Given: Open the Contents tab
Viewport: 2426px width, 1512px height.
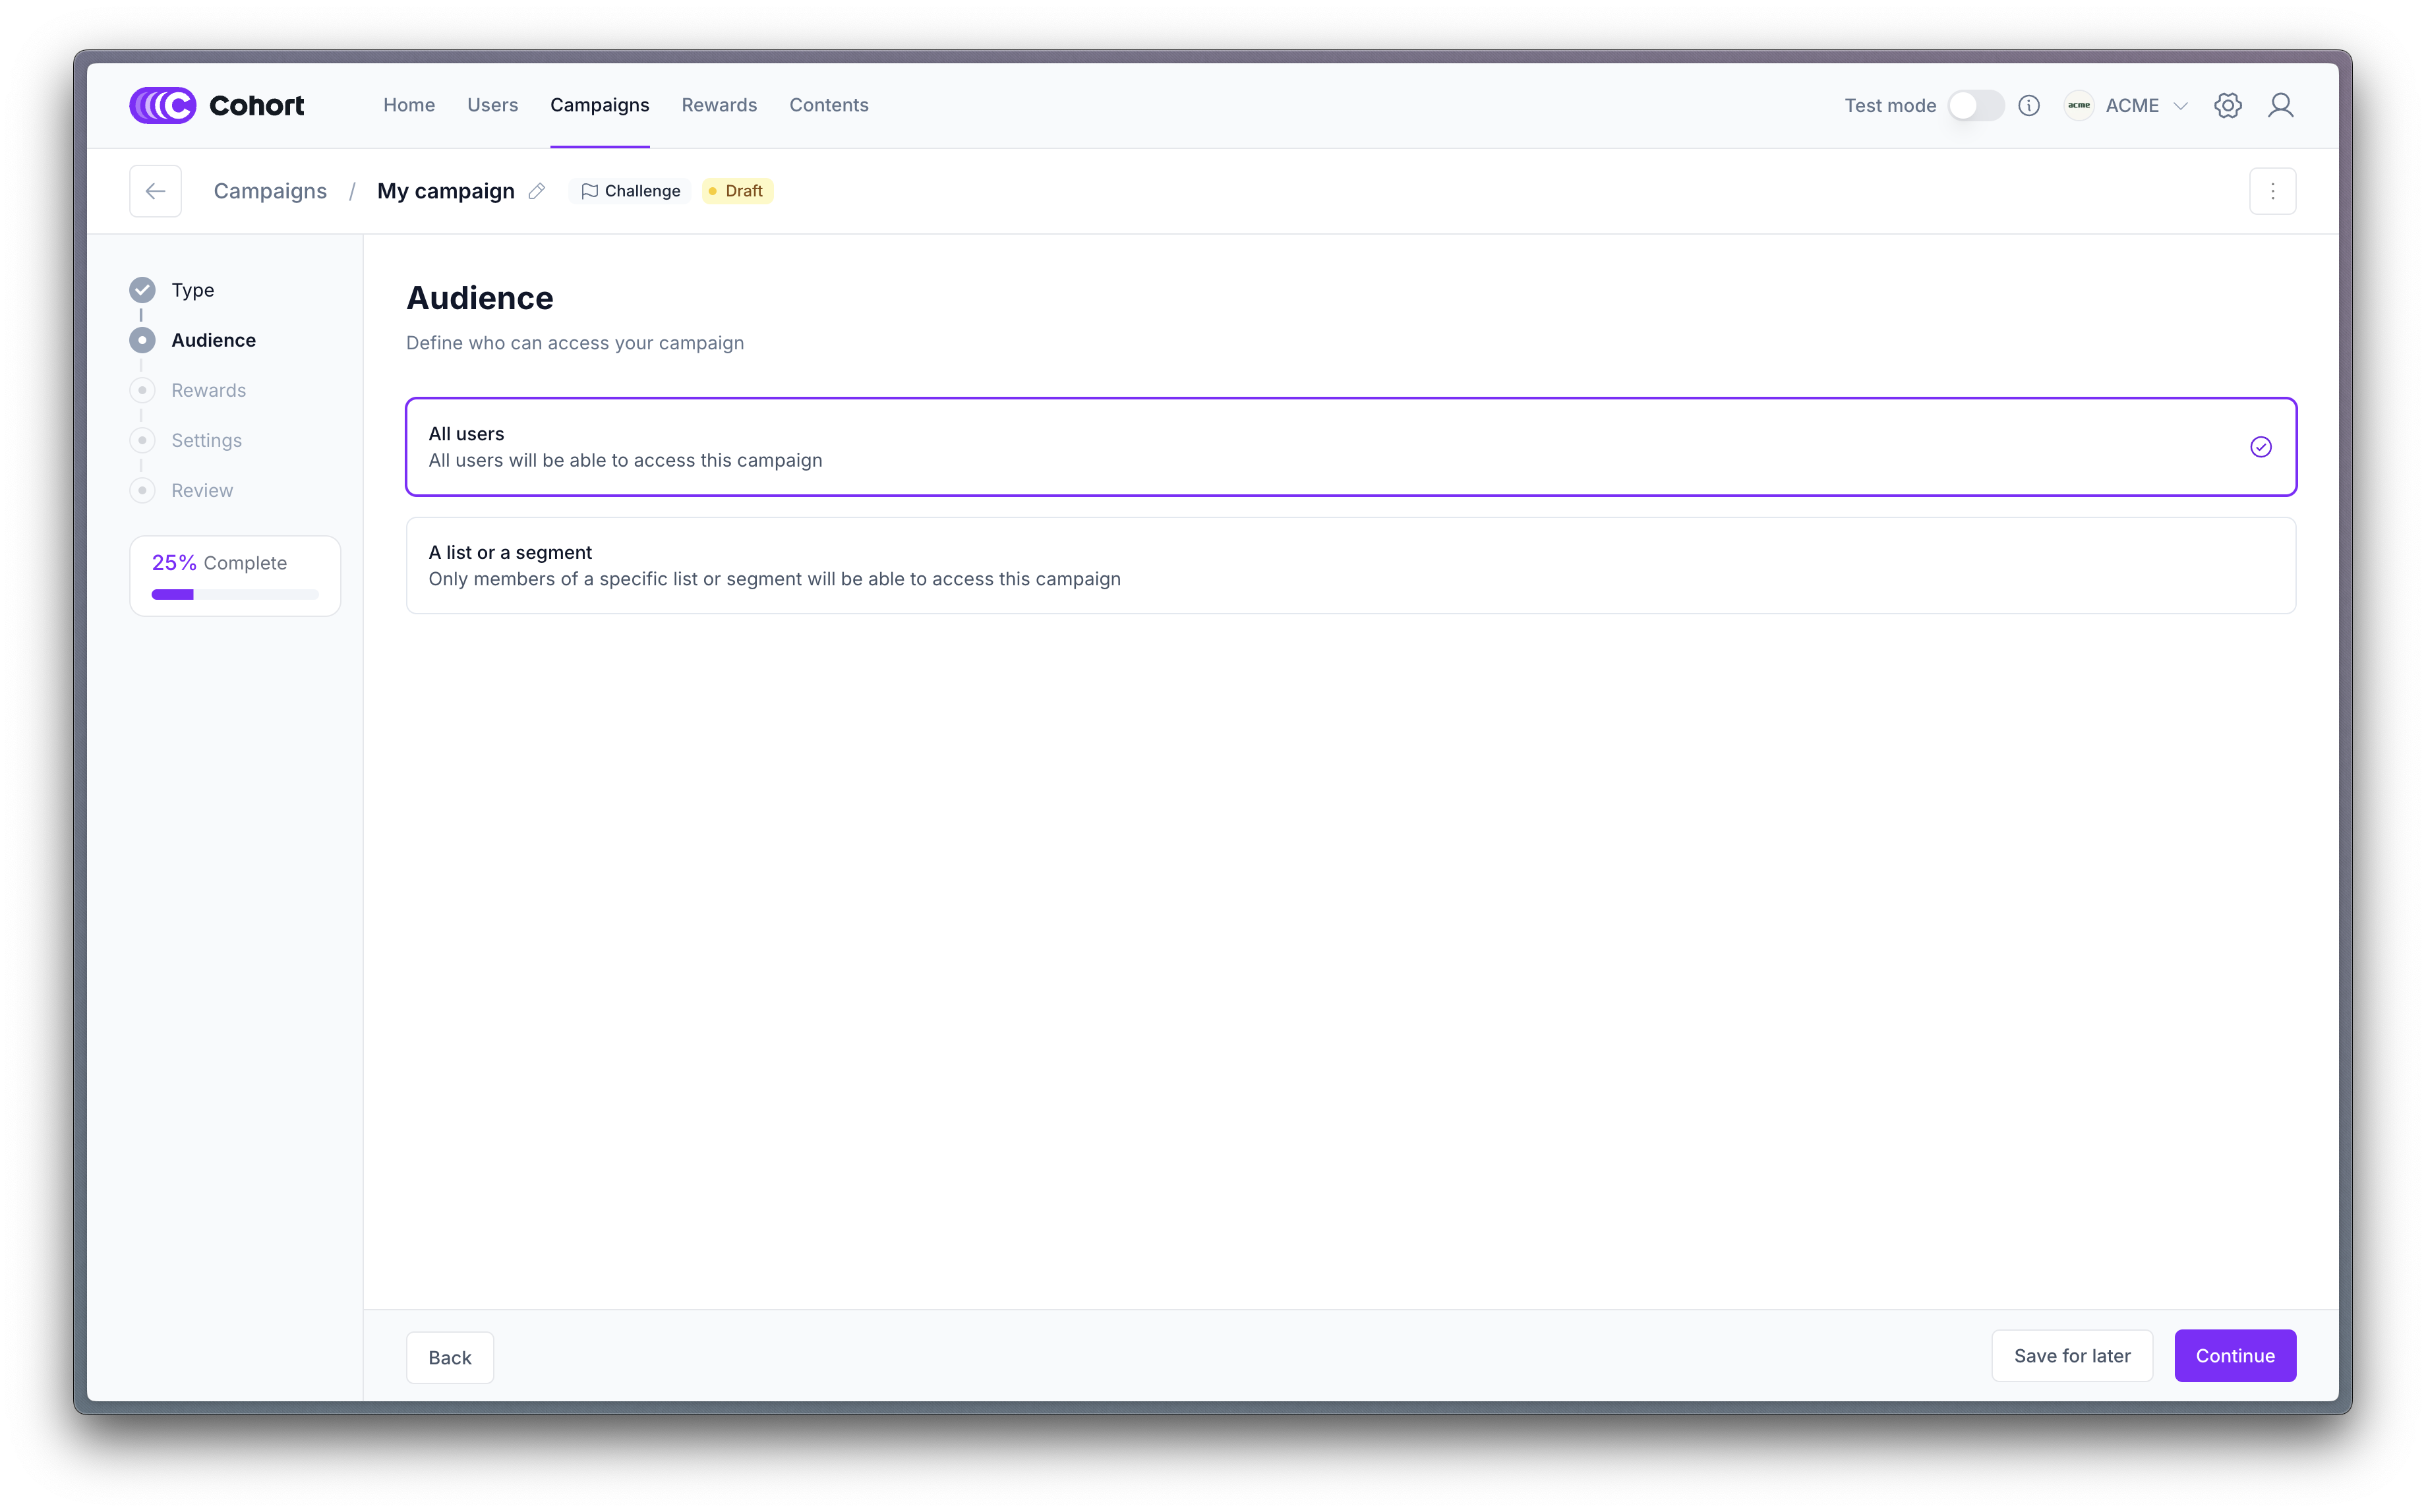Looking at the screenshot, I should click(828, 105).
